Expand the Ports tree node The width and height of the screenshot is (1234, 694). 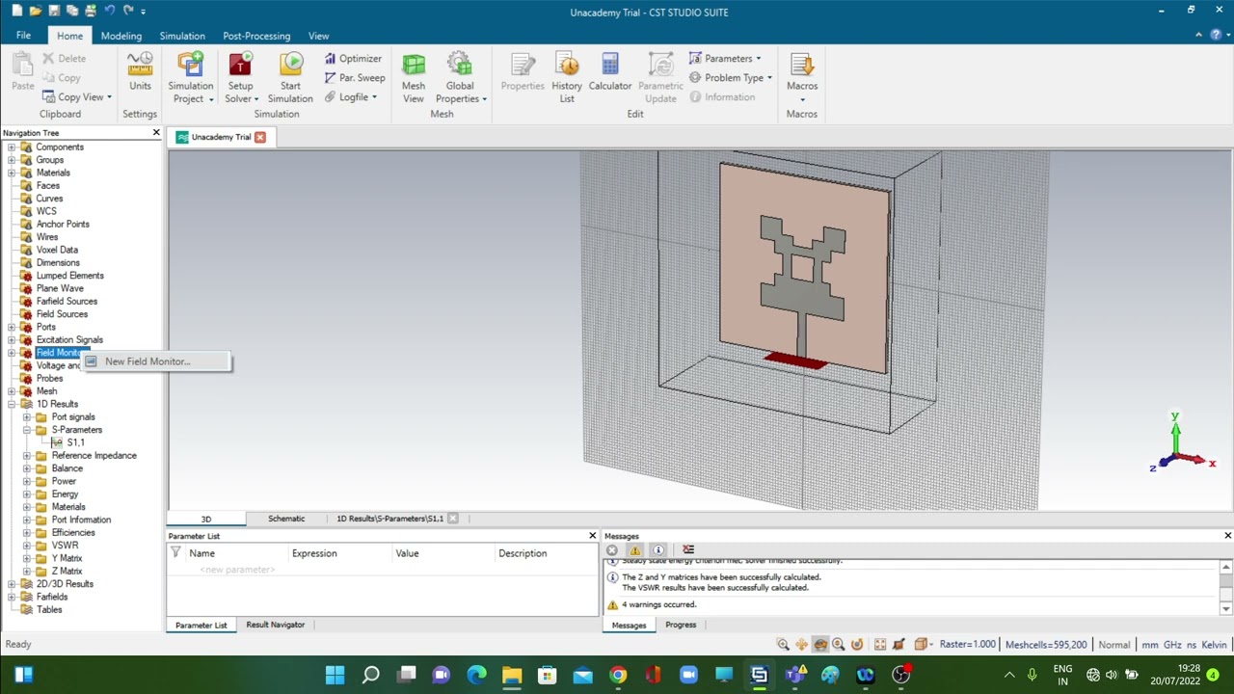pyautogui.click(x=12, y=327)
